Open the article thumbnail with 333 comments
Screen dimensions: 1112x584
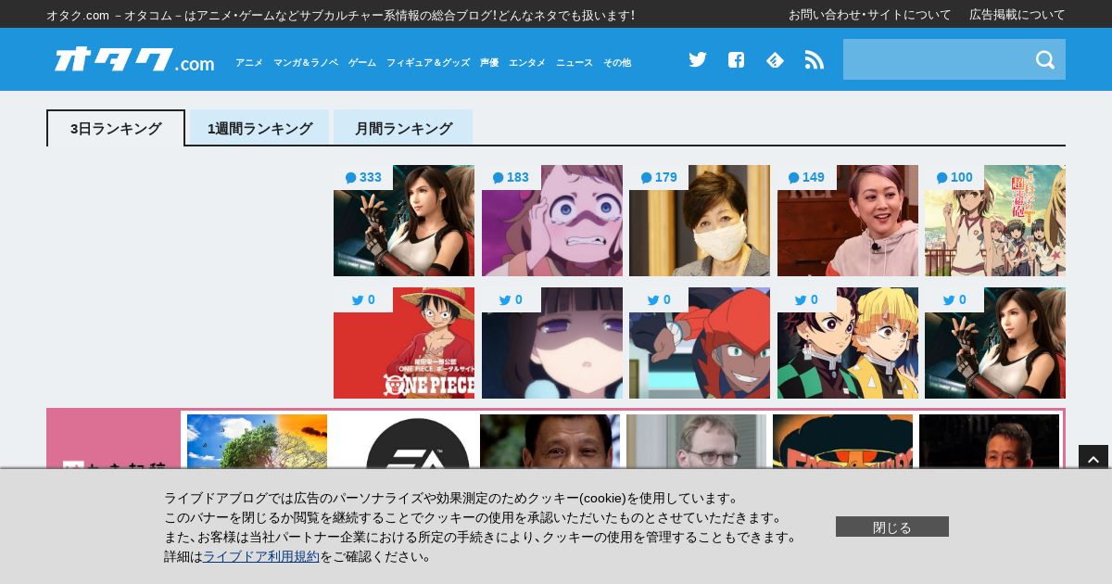coord(404,221)
